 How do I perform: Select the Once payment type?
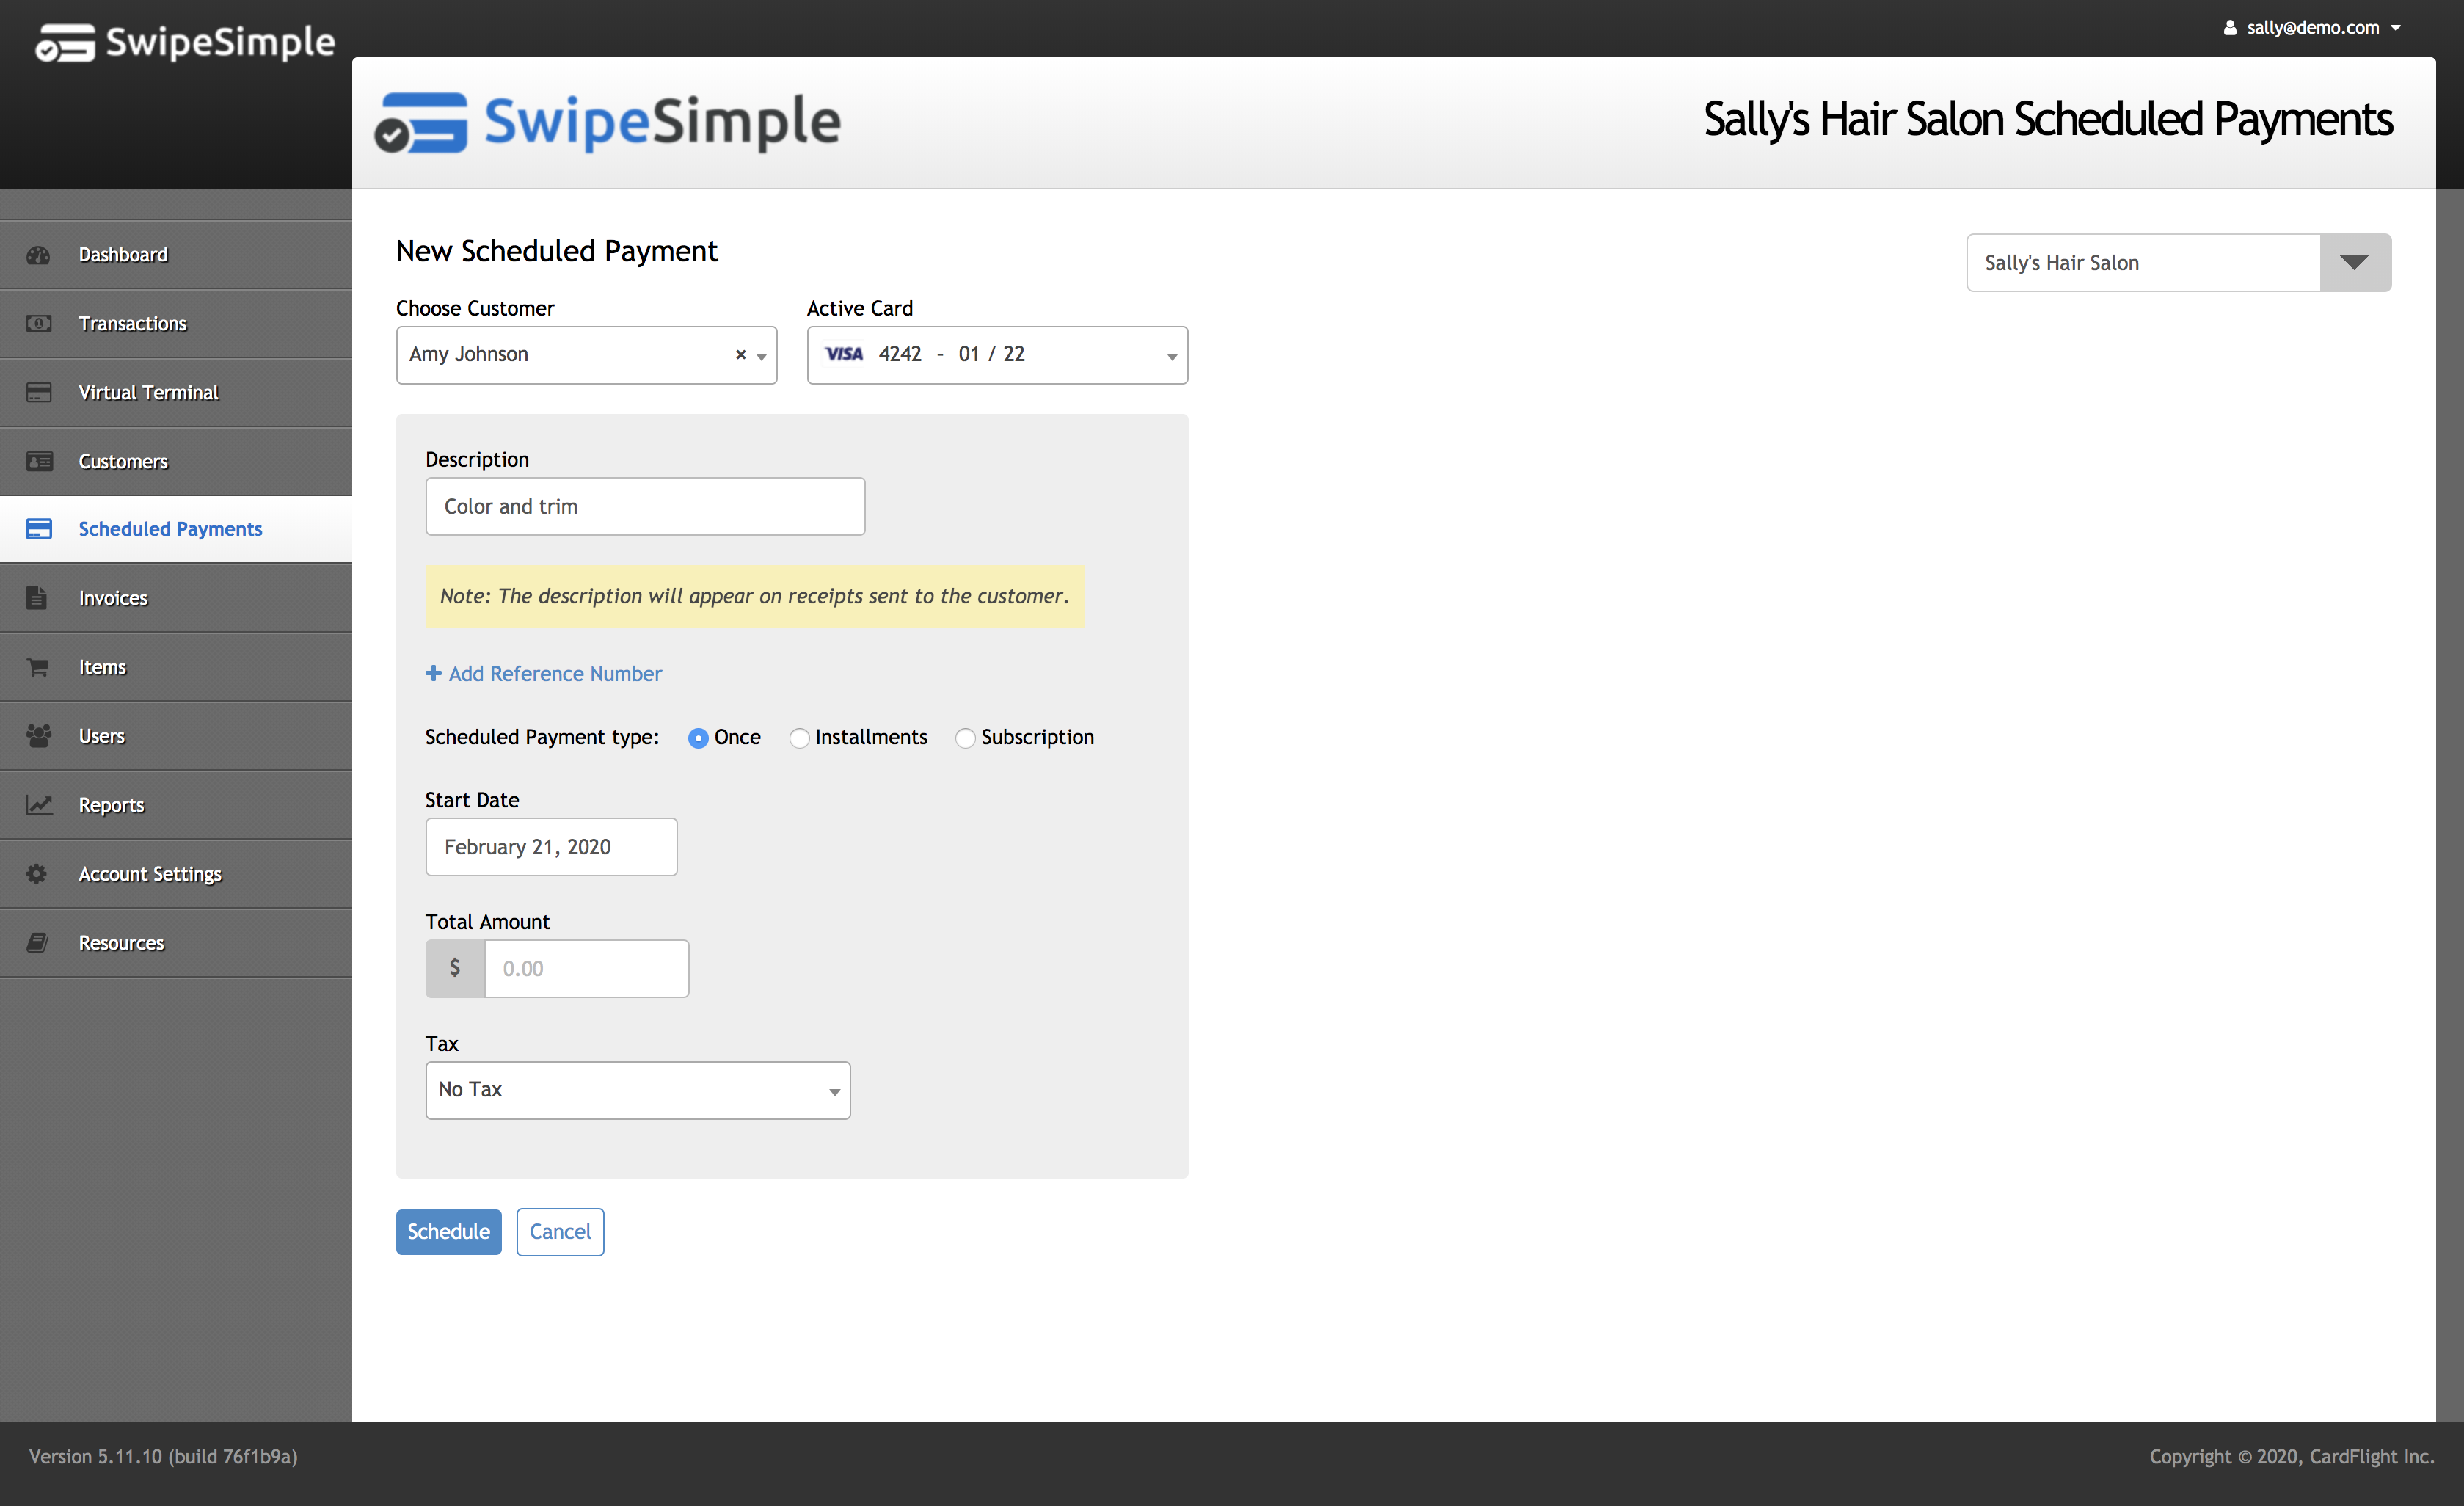tap(698, 738)
